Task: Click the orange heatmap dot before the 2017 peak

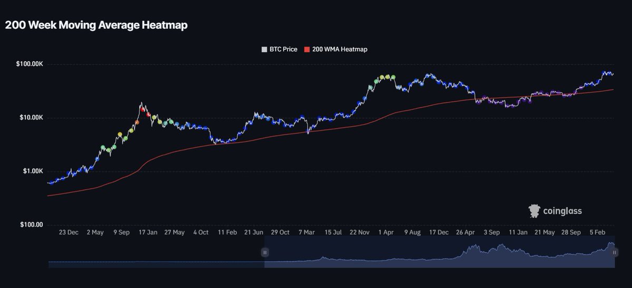Action: point(137,122)
